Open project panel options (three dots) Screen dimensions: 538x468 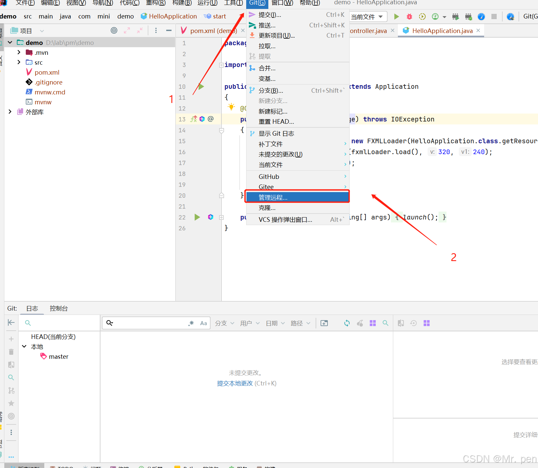click(x=156, y=30)
